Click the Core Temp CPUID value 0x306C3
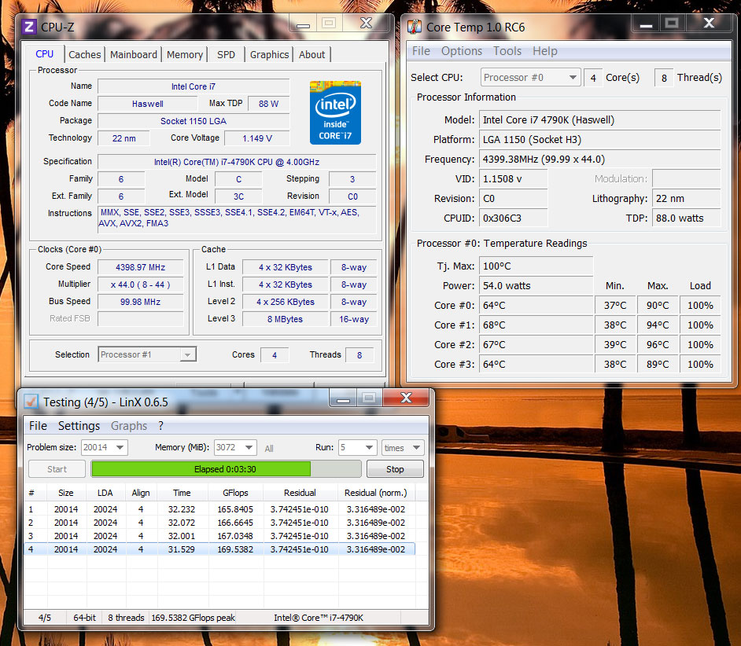Image resolution: width=741 pixels, height=646 pixels. pos(513,218)
